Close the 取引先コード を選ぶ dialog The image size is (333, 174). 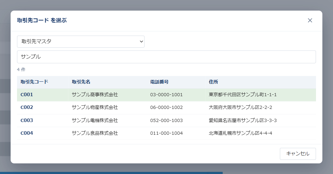tap(310, 21)
